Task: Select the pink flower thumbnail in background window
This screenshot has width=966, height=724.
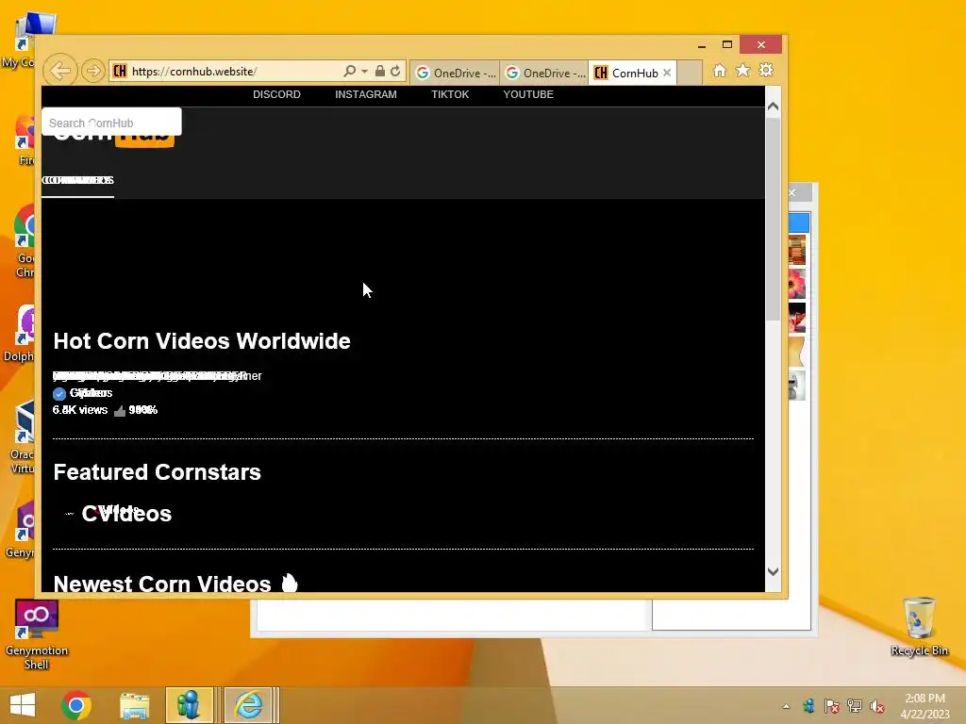Action: (x=797, y=284)
